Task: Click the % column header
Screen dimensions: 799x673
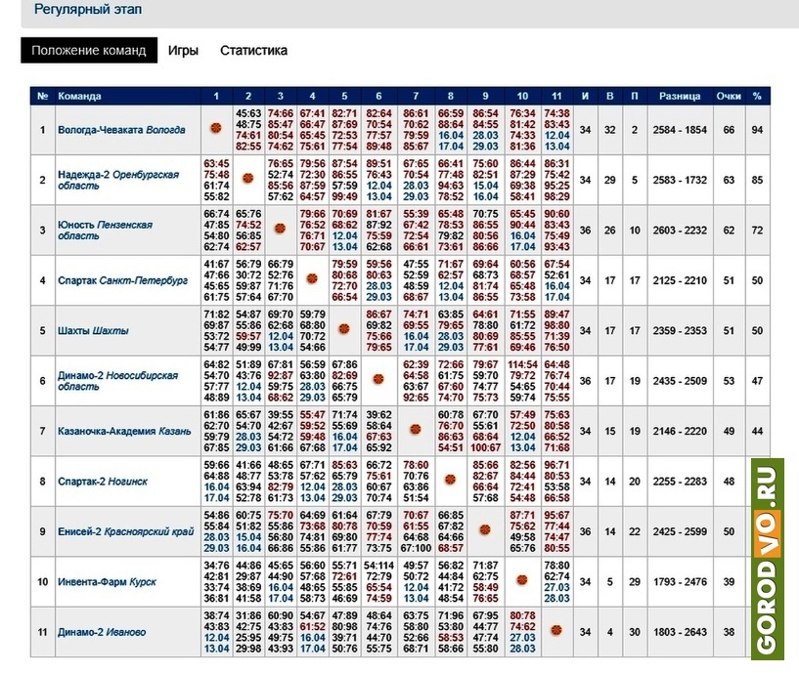Action: pyautogui.click(x=757, y=97)
